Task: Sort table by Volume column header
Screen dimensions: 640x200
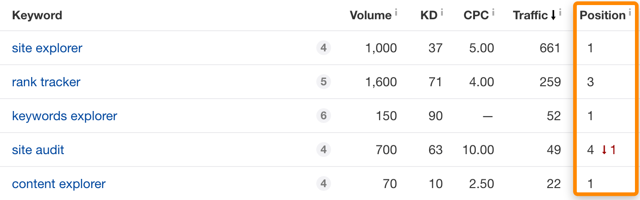Action: coord(370,16)
